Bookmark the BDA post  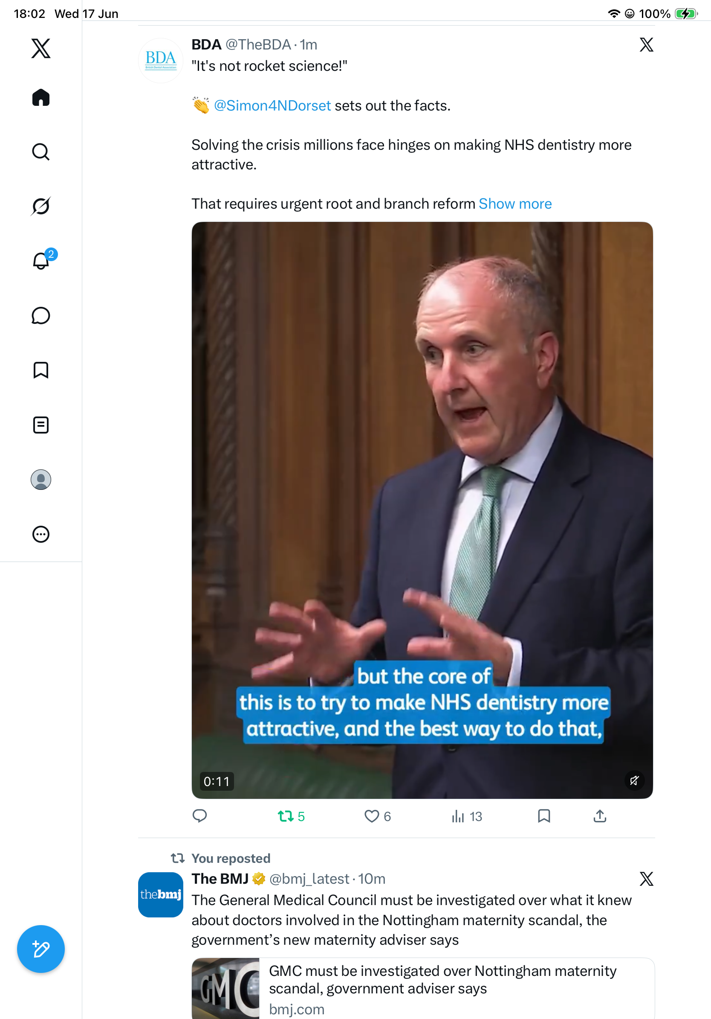click(544, 816)
